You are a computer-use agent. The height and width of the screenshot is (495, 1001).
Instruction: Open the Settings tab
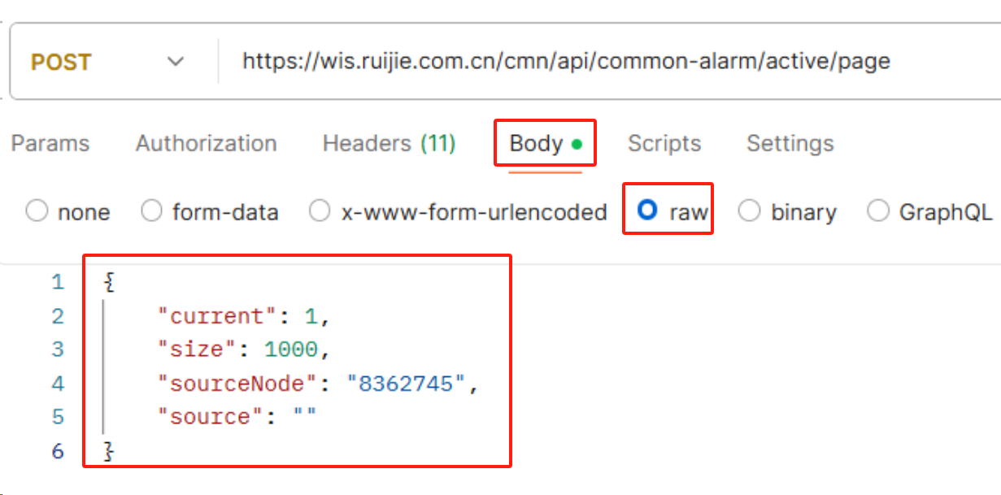[790, 144]
